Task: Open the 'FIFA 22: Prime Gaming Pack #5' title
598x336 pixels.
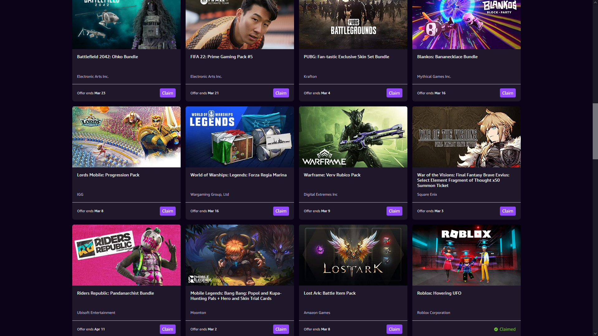Action: point(221,57)
